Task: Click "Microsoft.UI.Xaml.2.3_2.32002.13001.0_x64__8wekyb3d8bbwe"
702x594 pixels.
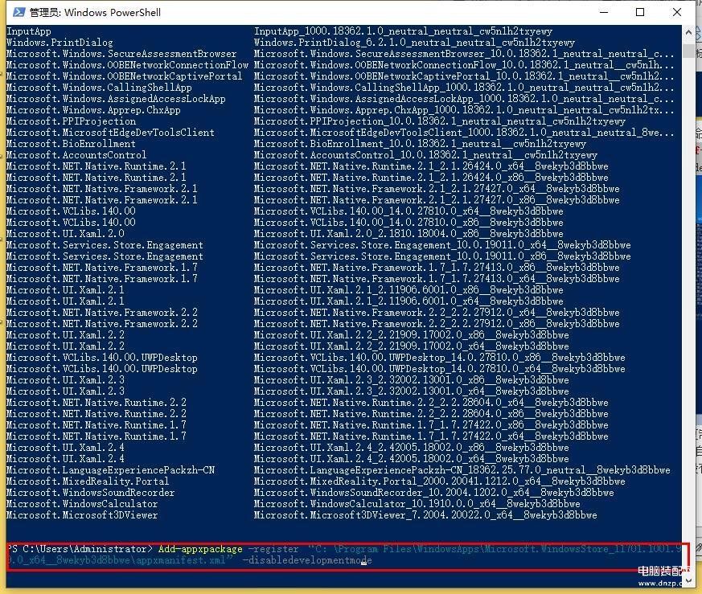Action: coord(412,391)
